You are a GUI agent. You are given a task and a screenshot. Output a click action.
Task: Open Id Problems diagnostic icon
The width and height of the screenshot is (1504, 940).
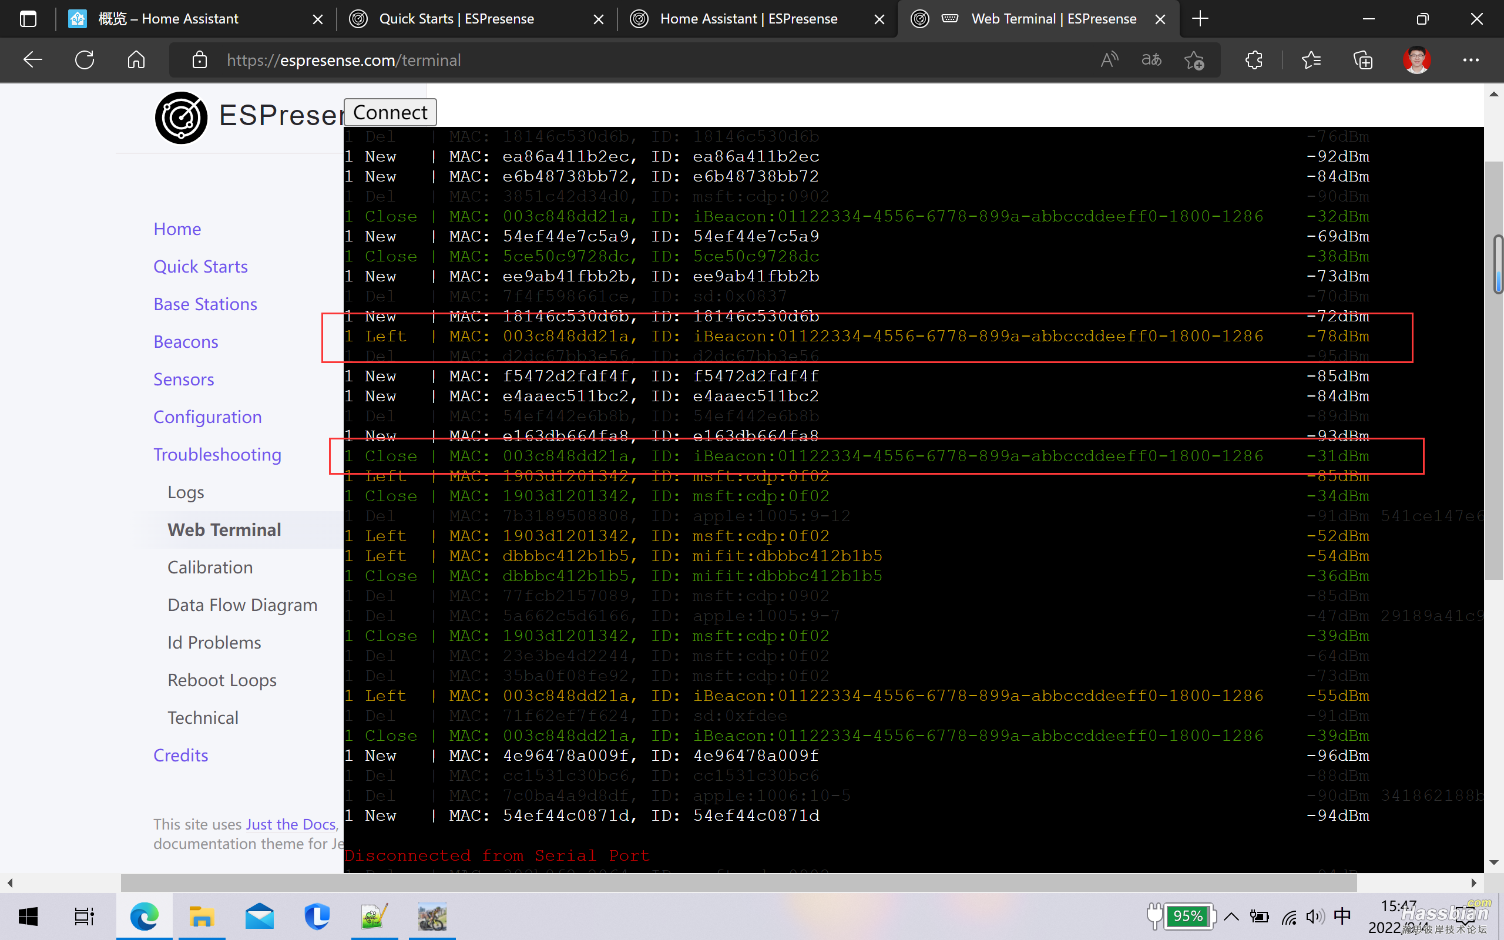click(x=214, y=642)
